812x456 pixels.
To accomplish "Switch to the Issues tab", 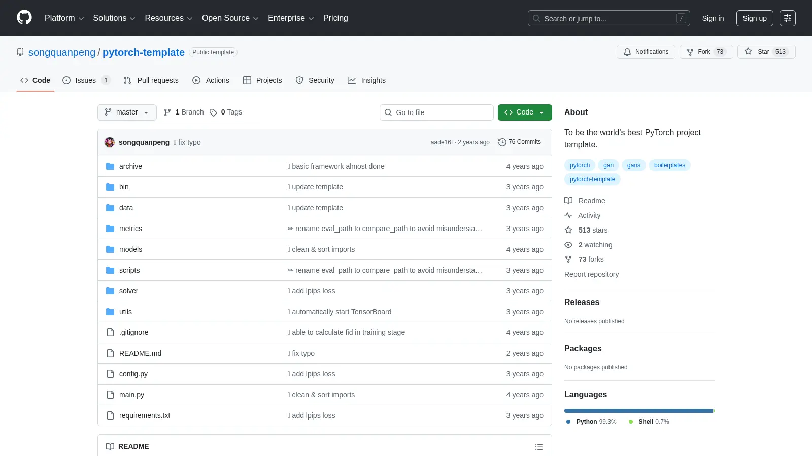I will (86, 80).
